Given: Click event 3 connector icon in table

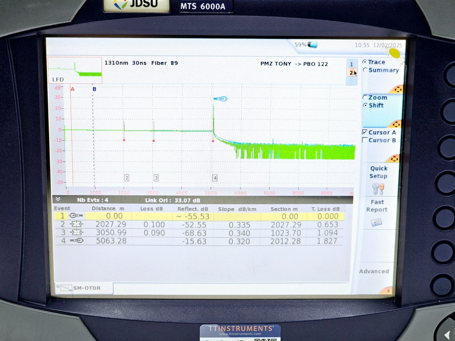Looking at the screenshot, I should 76,232.
